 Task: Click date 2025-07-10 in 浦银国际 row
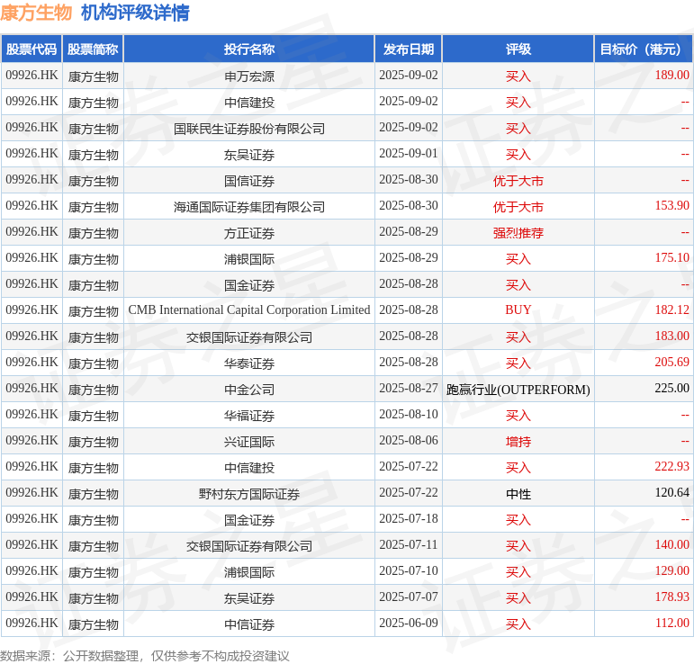[x=409, y=571]
